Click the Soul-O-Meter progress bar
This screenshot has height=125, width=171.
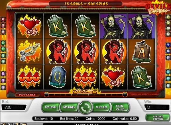pyautogui.click(x=86, y=95)
